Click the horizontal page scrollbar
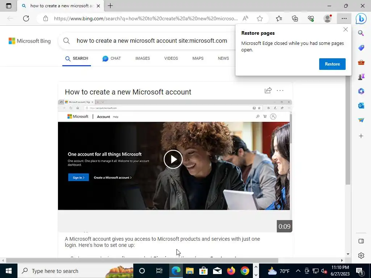371x278 pixels. click(x=142, y=260)
